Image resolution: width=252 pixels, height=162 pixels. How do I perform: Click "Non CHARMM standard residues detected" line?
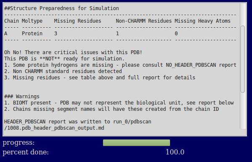[63, 71]
